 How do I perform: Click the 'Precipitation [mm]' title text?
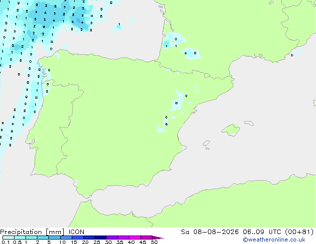click(x=32, y=232)
